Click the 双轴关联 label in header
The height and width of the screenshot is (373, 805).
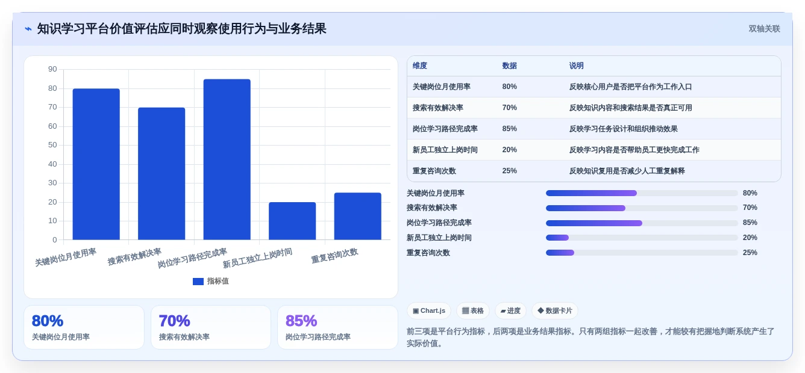(x=764, y=29)
